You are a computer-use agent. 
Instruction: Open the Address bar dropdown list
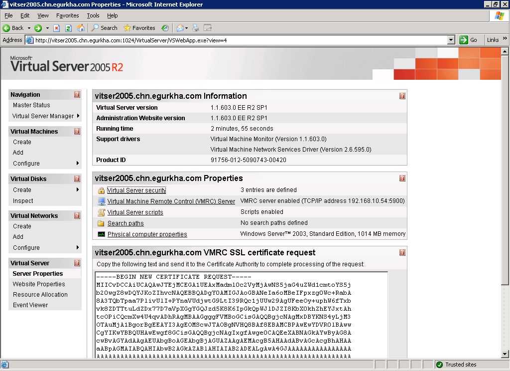[451, 40]
